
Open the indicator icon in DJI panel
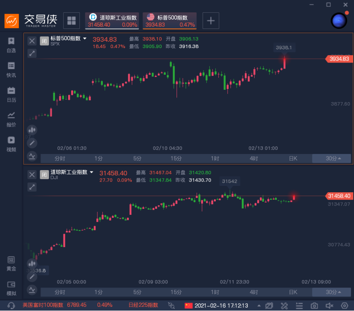click(x=32, y=290)
